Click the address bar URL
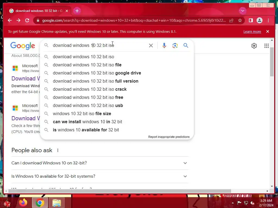Image resolution: width=278 pixels, height=208 pixels. [134, 20]
